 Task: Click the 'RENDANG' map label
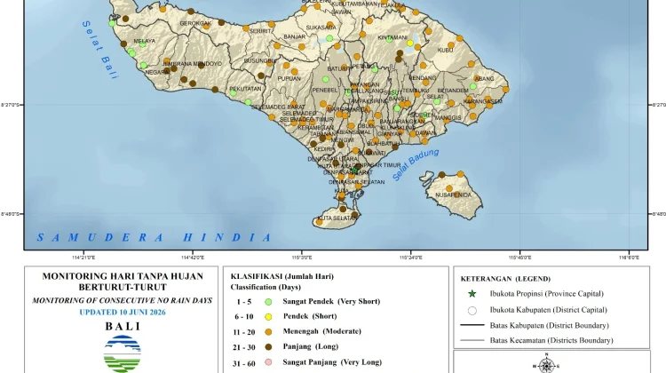pyautogui.click(x=423, y=78)
